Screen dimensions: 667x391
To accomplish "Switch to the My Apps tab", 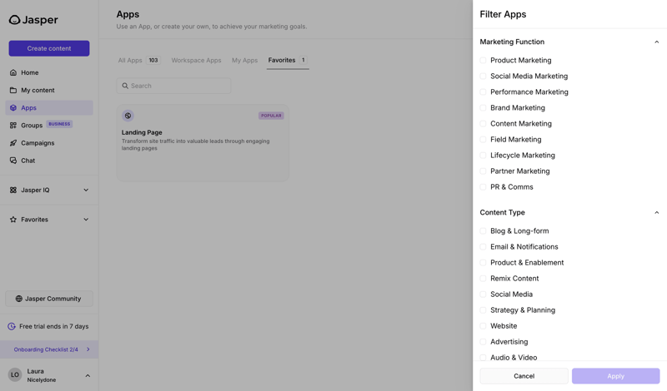I will (x=244, y=60).
